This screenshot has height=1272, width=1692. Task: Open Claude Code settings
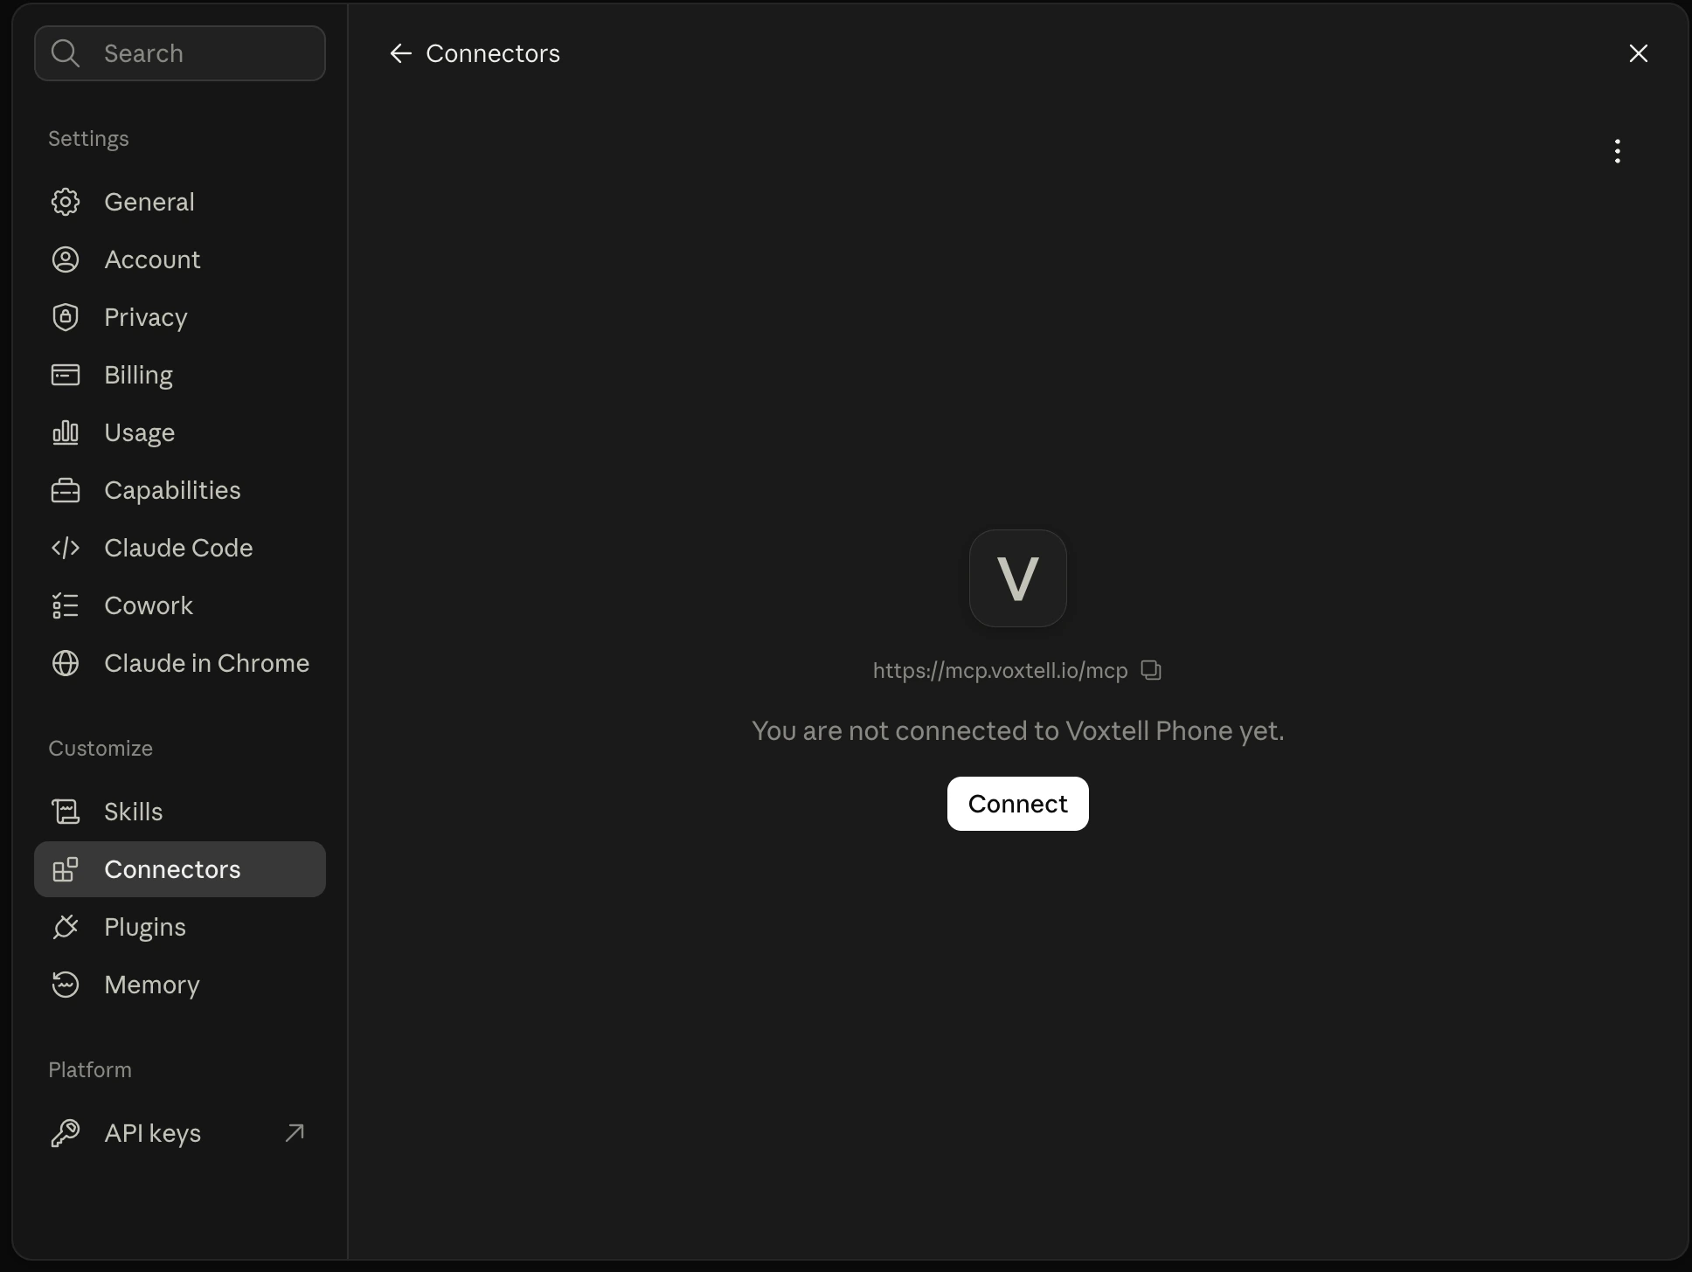180,548
